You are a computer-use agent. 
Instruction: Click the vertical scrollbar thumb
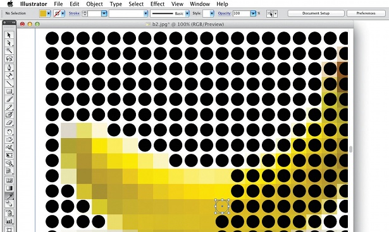[x=350, y=149]
